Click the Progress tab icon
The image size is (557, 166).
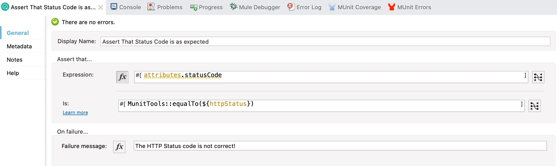pos(194,7)
